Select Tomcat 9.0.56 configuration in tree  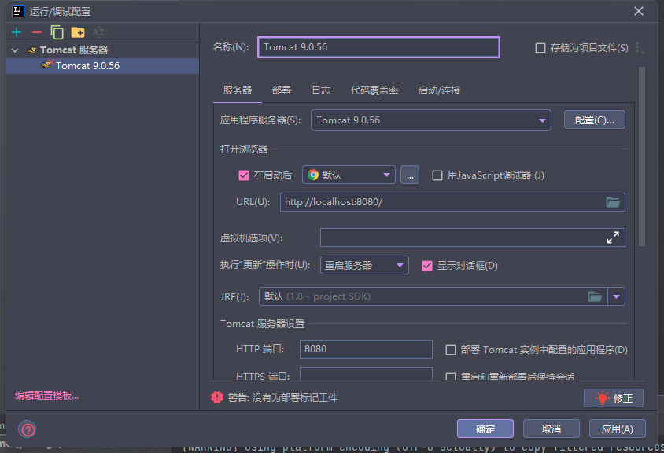tap(102, 66)
